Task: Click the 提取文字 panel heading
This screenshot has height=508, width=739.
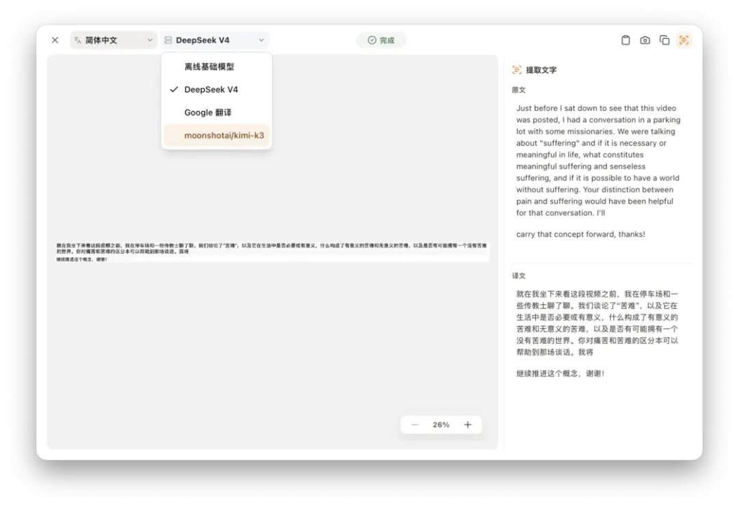Action: (x=541, y=70)
